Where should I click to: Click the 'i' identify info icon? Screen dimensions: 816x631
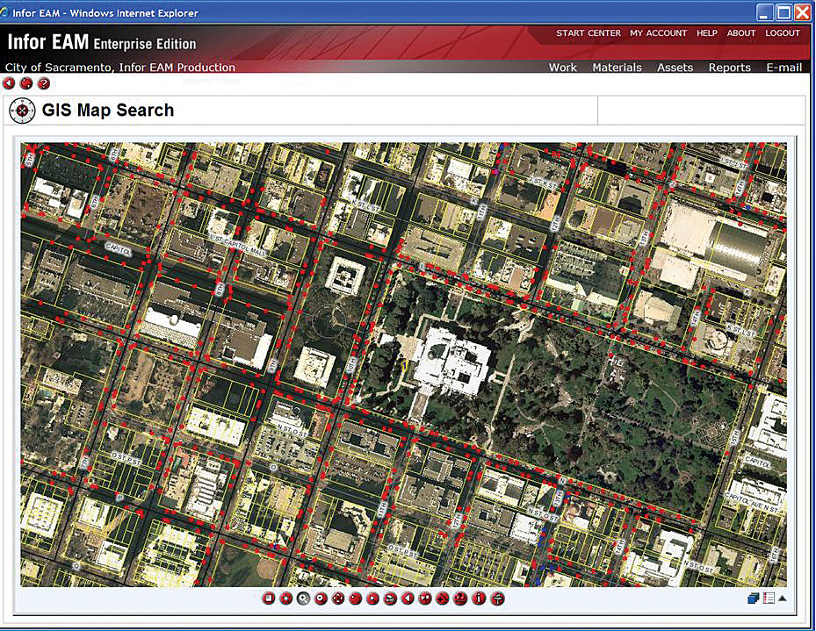479,599
